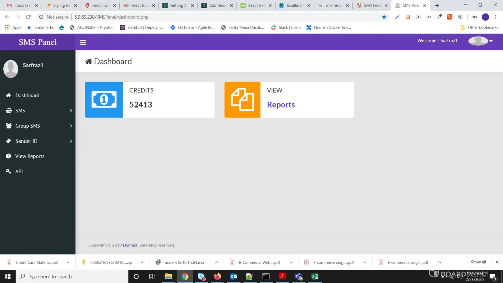Expand the Group SMS submenu arrow
The image size is (503, 283).
point(71,126)
